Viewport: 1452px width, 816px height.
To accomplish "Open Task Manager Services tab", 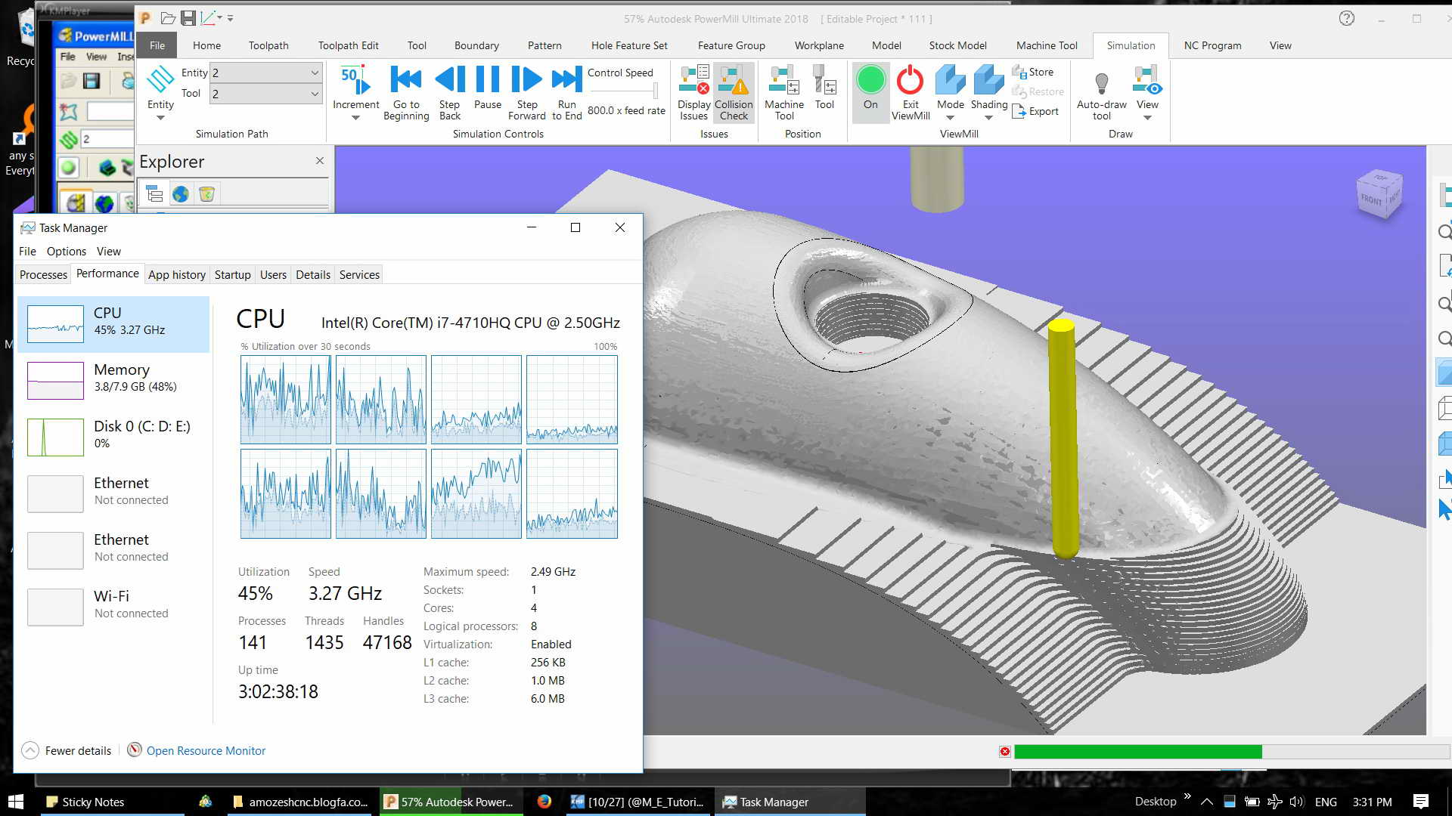I will (x=359, y=275).
